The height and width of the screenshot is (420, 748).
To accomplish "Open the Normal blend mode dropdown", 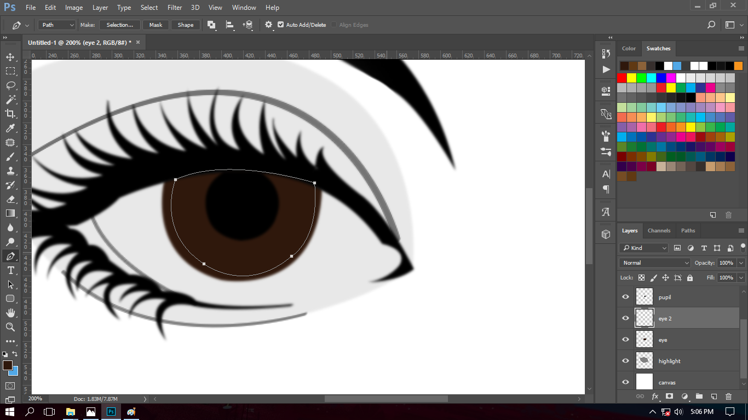I will (x=655, y=263).
